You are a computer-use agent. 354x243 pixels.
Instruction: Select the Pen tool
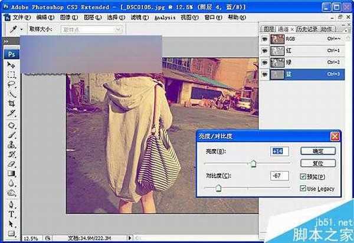click(11, 205)
